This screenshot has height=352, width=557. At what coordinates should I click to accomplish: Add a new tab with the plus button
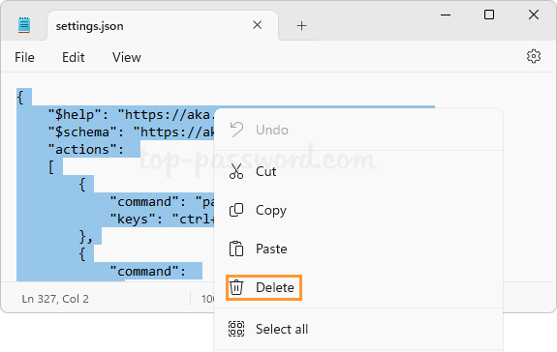301,25
